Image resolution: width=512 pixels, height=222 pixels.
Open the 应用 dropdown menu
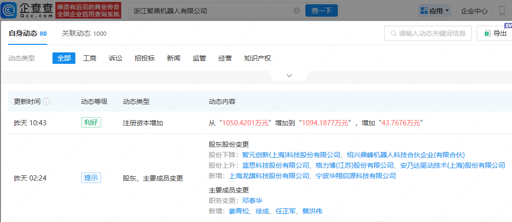[x=434, y=10]
